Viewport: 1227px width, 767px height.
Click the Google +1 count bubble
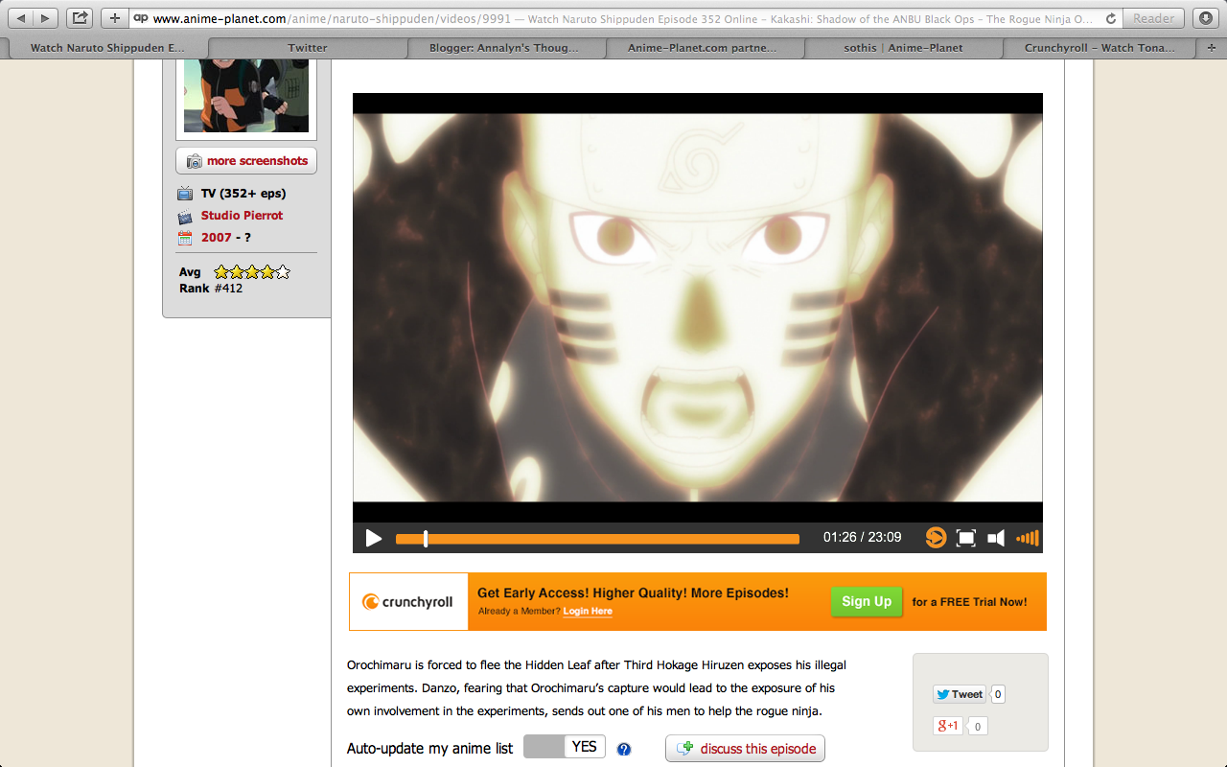tap(978, 727)
